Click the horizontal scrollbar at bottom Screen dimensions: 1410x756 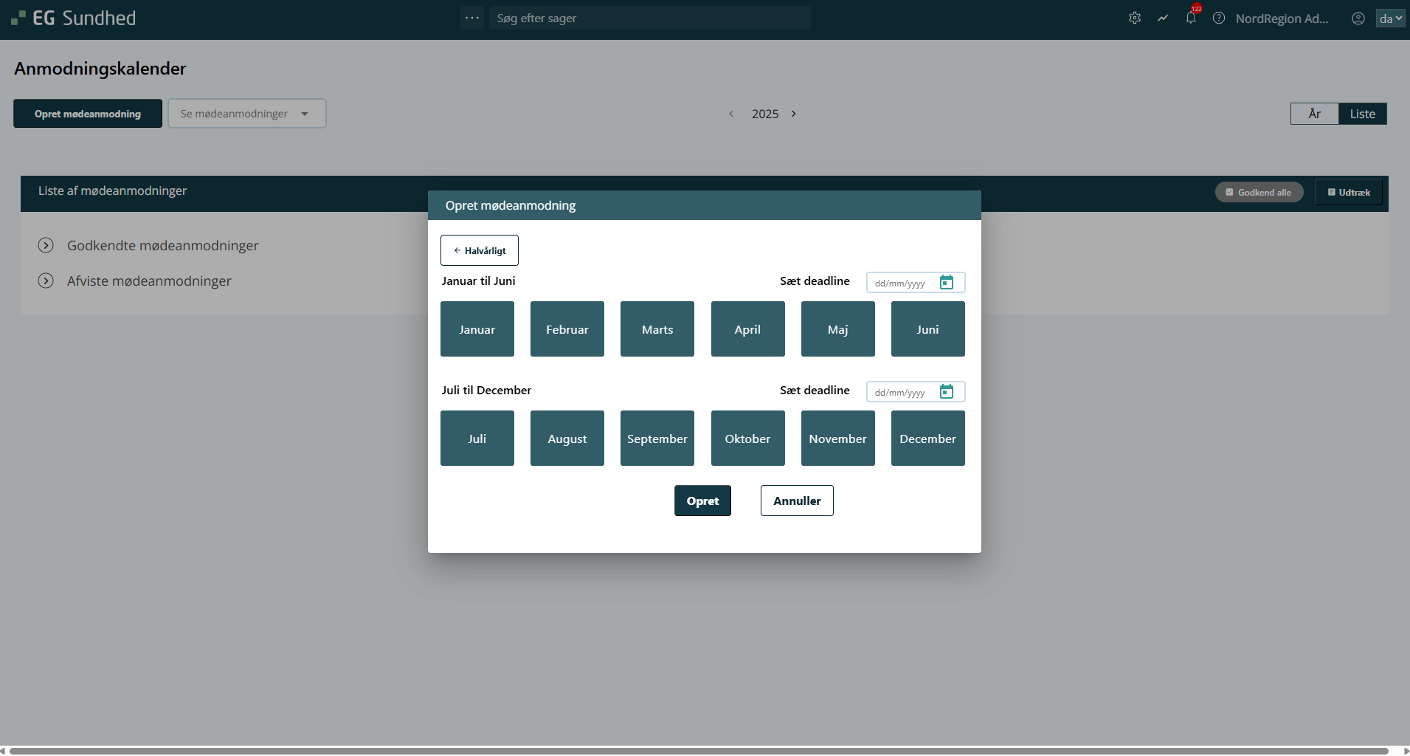(x=697, y=751)
